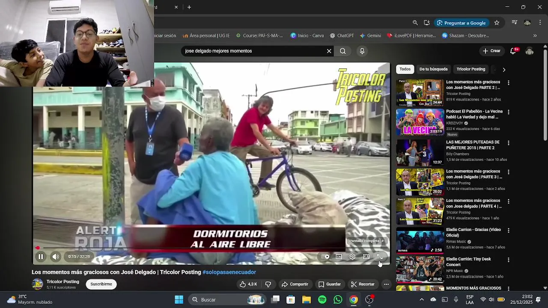Click the install app icon in address bar
548x308 pixels.
[x=427, y=23]
